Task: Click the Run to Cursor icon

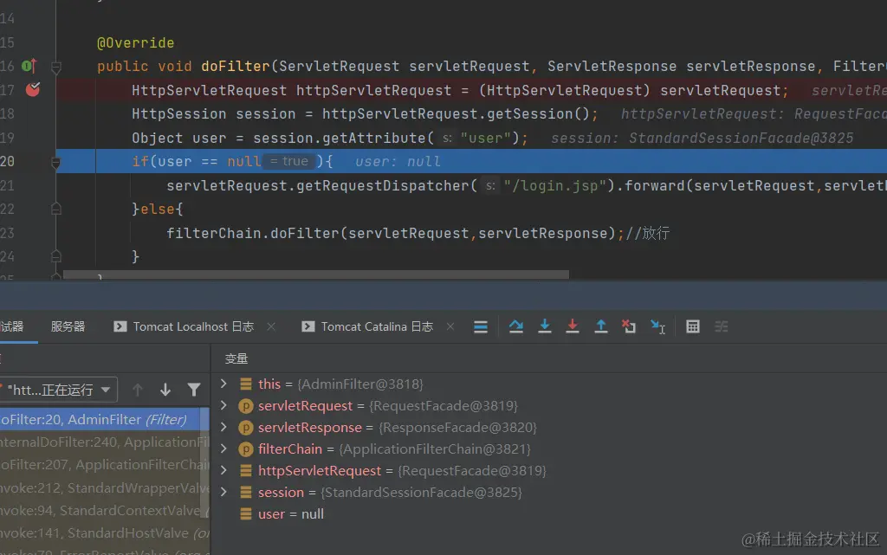Action: [x=658, y=326]
